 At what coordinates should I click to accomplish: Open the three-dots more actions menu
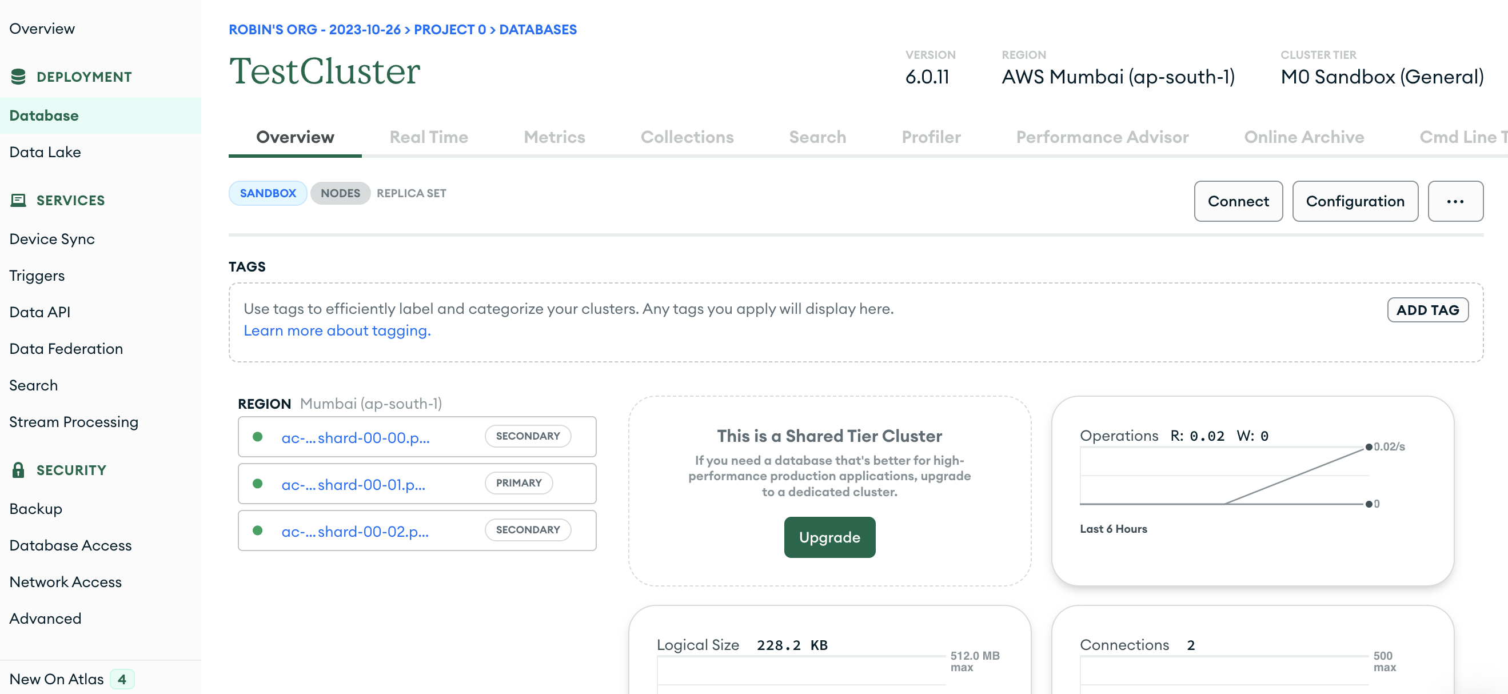[1455, 201]
